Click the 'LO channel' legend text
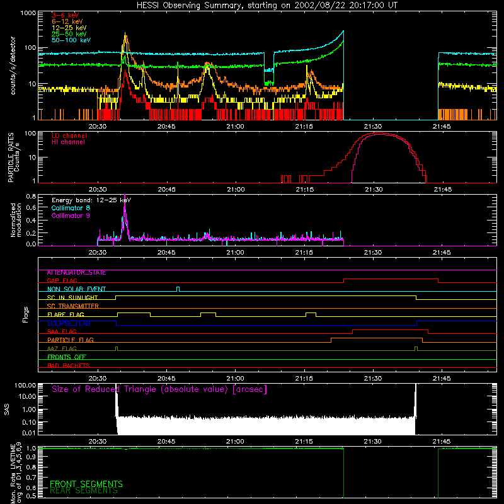The image size is (504, 504). pos(69,135)
